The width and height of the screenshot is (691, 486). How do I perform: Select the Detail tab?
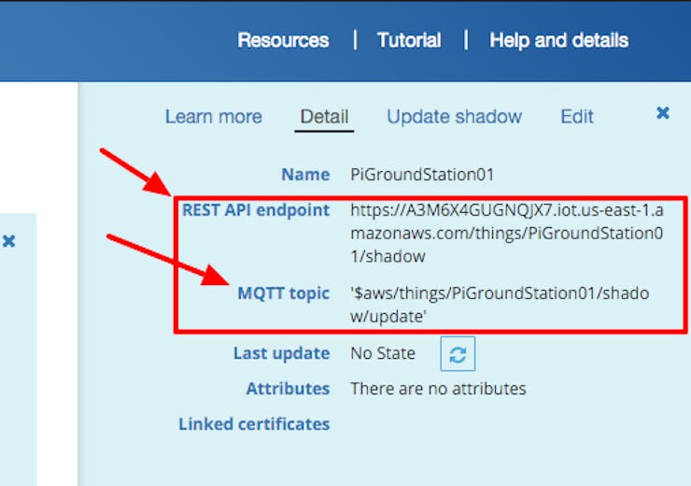click(324, 117)
